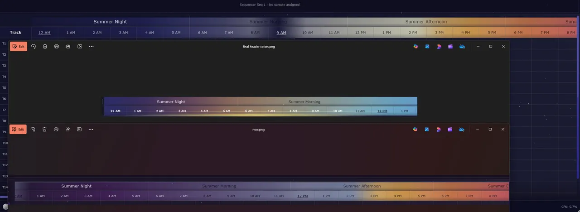The width and height of the screenshot is (580, 212).
Task: Click the 12 PM column in the sequencer header
Action: click(360, 33)
